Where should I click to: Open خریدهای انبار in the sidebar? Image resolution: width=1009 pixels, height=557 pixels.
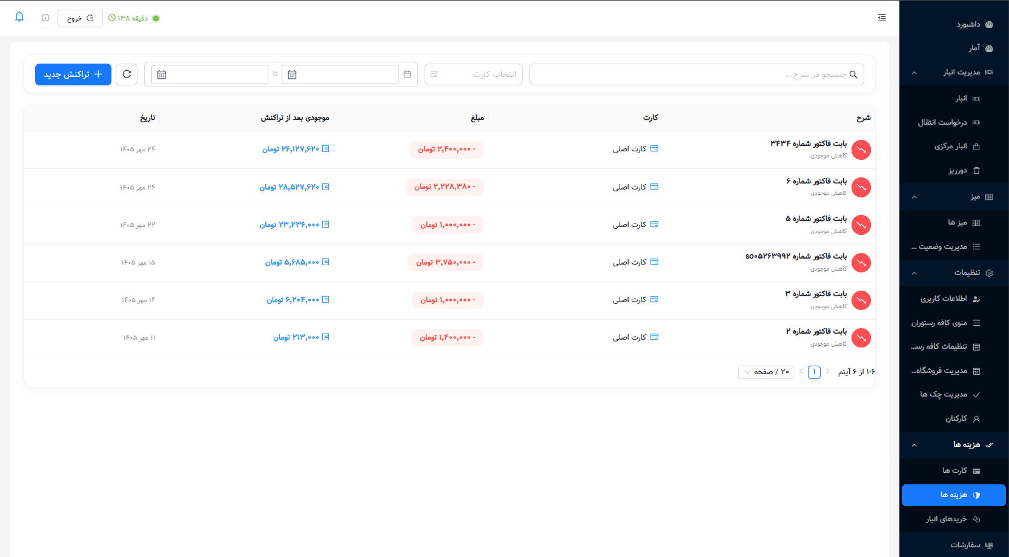[954, 519]
